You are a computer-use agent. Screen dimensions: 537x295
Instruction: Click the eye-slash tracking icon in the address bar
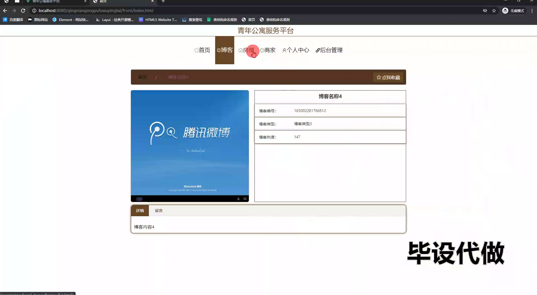click(x=485, y=11)
